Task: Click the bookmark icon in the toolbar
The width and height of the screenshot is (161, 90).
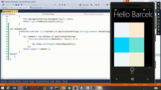Action: tap(107, 5)
